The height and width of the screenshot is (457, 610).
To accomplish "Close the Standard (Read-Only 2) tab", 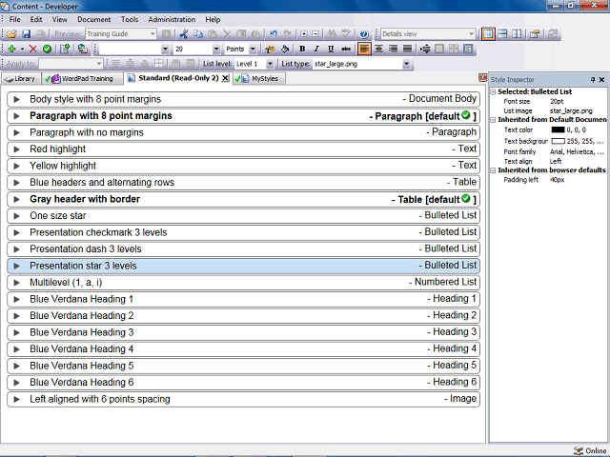I will click(x=225, y=78).
